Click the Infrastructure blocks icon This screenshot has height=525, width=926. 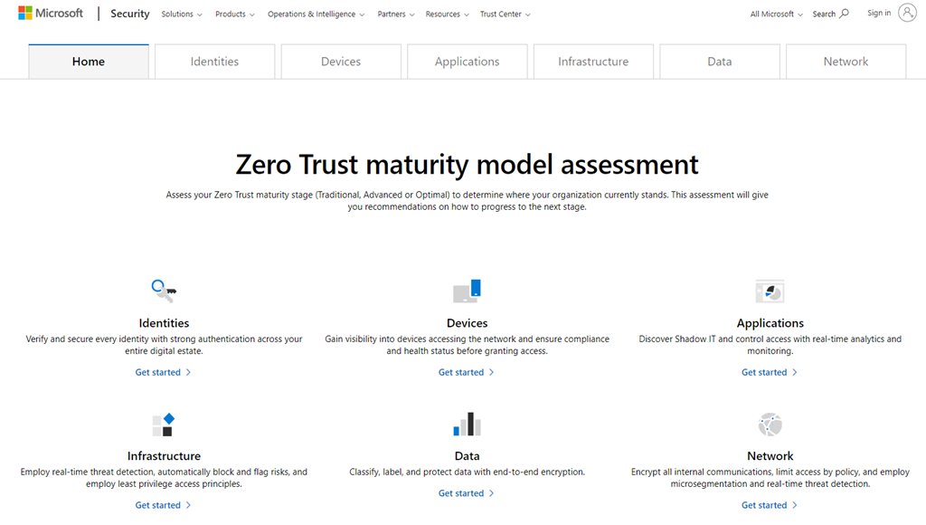coord(164,425)
